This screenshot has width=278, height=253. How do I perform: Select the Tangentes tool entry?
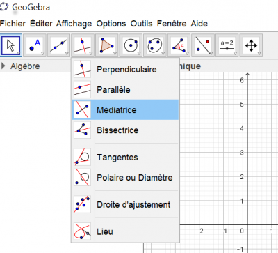tap(125, 158)
